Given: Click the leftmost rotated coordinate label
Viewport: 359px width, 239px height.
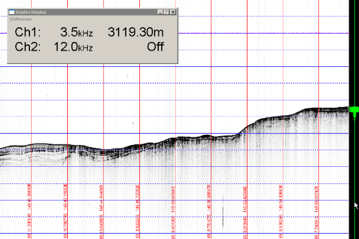Looking at the screenshot, I should pyautogui.click(x=29, y=212).
